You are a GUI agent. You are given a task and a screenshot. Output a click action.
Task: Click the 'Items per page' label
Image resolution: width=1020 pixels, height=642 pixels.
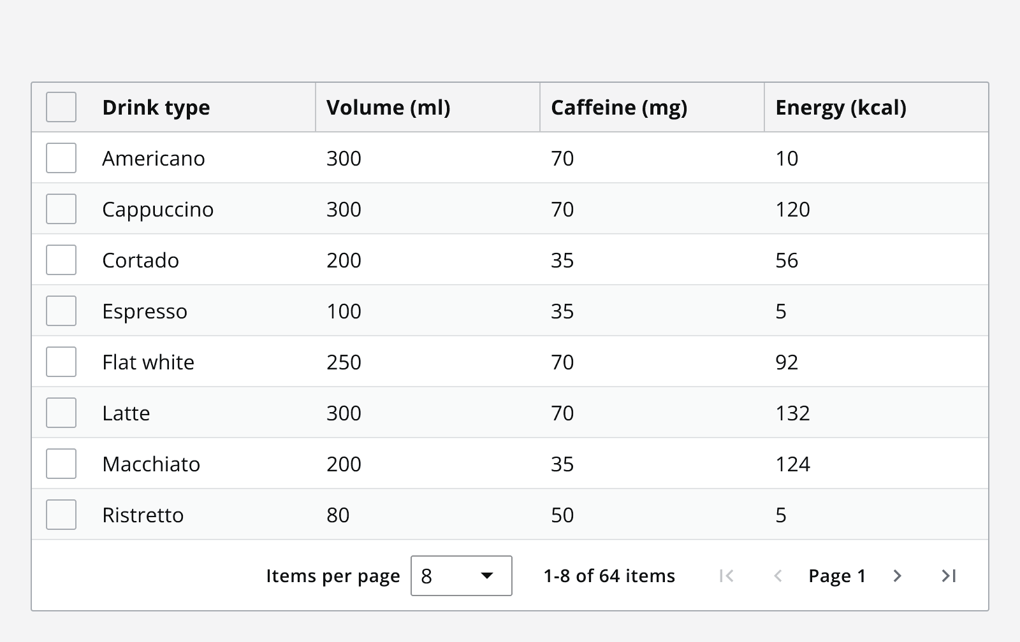333,576
